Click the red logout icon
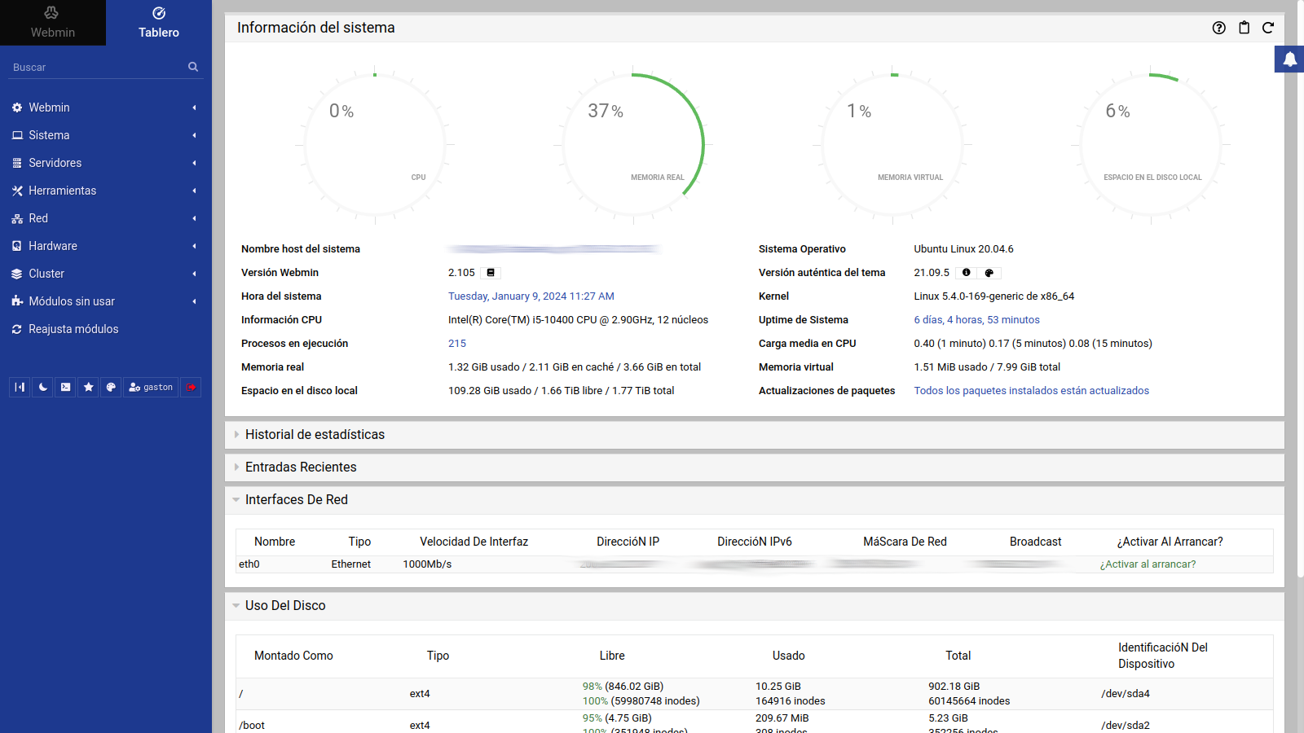Viewport: 1304px width, 733px height. coord(191,387)
